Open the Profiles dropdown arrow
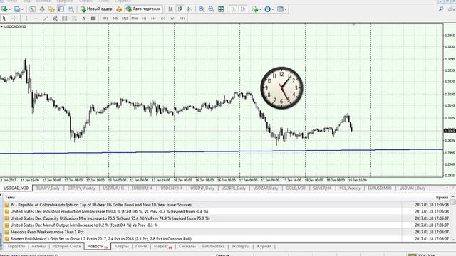This screenshot has height=256, width=456. pyautogui.click(x=22, y=9)
